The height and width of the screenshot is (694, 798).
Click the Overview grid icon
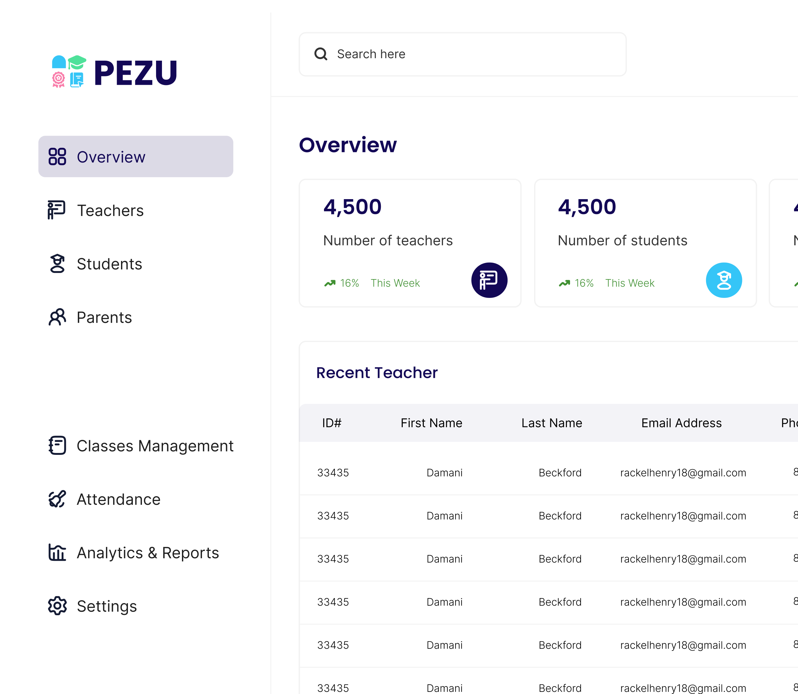click(57, 157)
